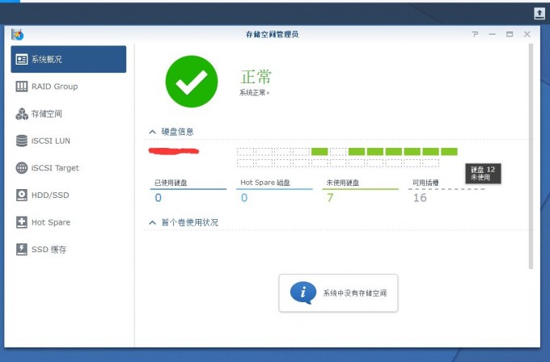This screenshot has width=550, height=362.
Task: Collapse the 硬盘信息 section
Action: pyautogui.click(x=152, y=131)
